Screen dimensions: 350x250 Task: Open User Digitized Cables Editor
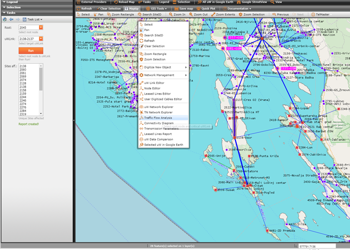[163, 99]
